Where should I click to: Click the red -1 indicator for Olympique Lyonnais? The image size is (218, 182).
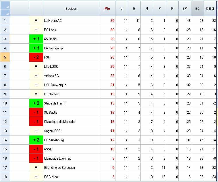coord(36,158)
